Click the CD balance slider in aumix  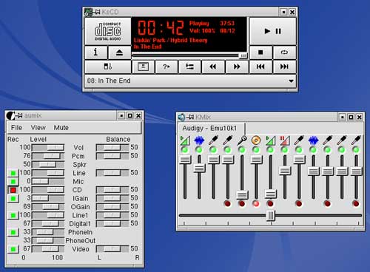[112, 190]
